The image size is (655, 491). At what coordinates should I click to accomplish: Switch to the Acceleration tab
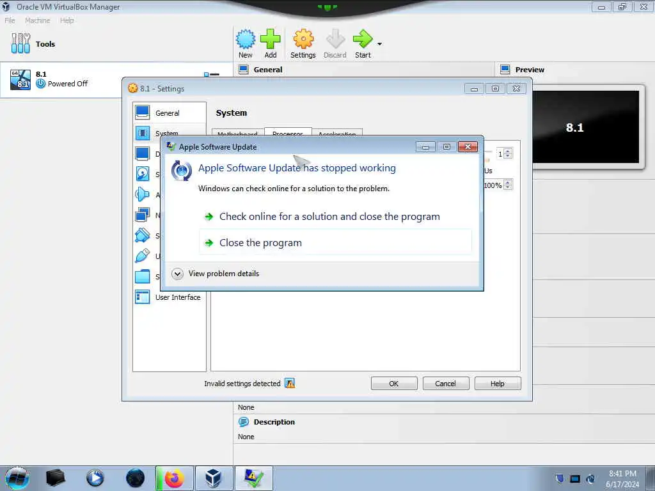click(x=337, y=133)
